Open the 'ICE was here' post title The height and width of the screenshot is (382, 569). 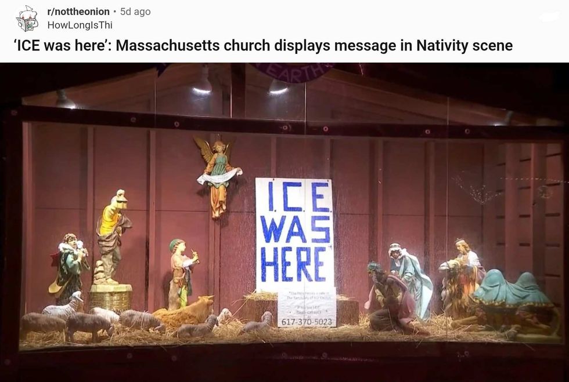pos(263,46)
